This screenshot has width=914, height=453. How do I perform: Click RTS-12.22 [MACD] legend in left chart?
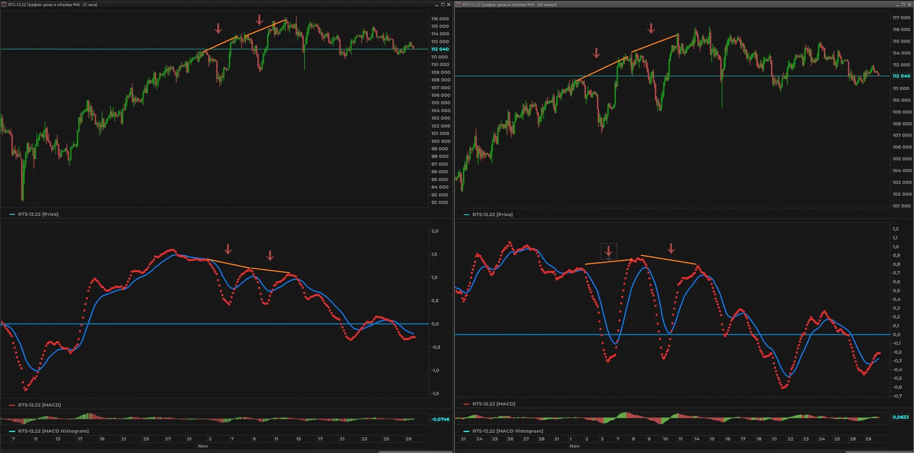coord(39,405)
